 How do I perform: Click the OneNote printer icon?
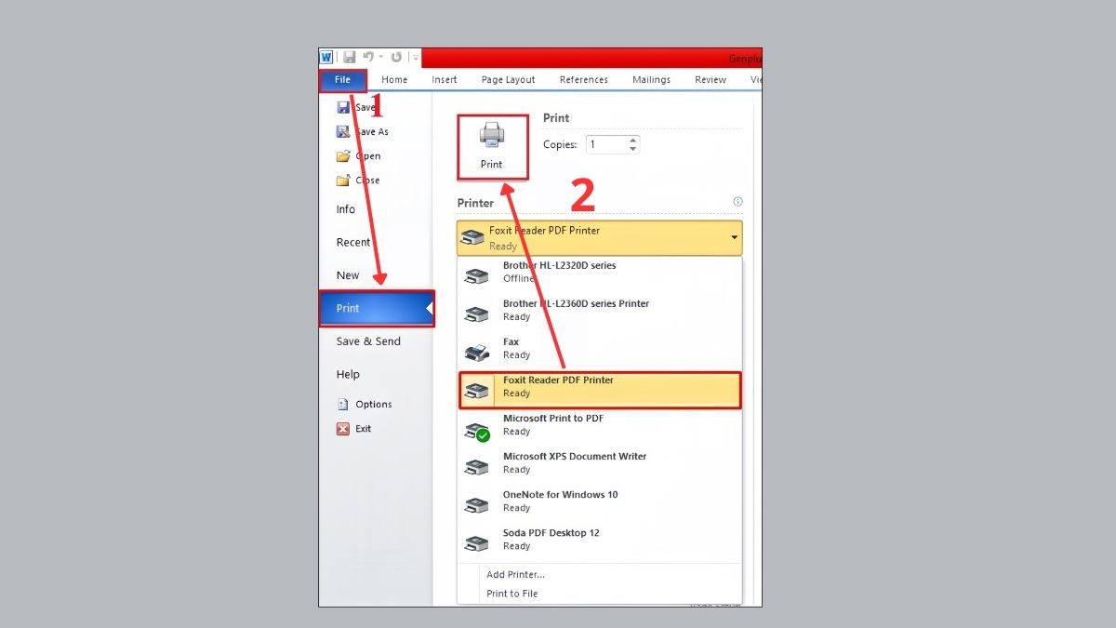[x=476, y=505]
